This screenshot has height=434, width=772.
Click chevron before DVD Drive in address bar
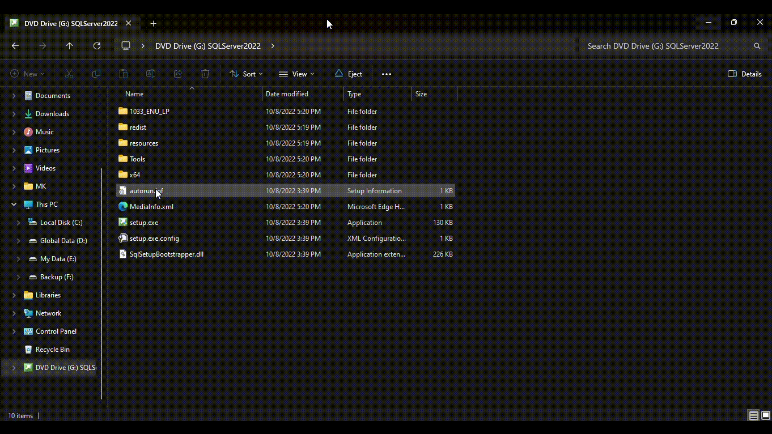tap(143, 46)
